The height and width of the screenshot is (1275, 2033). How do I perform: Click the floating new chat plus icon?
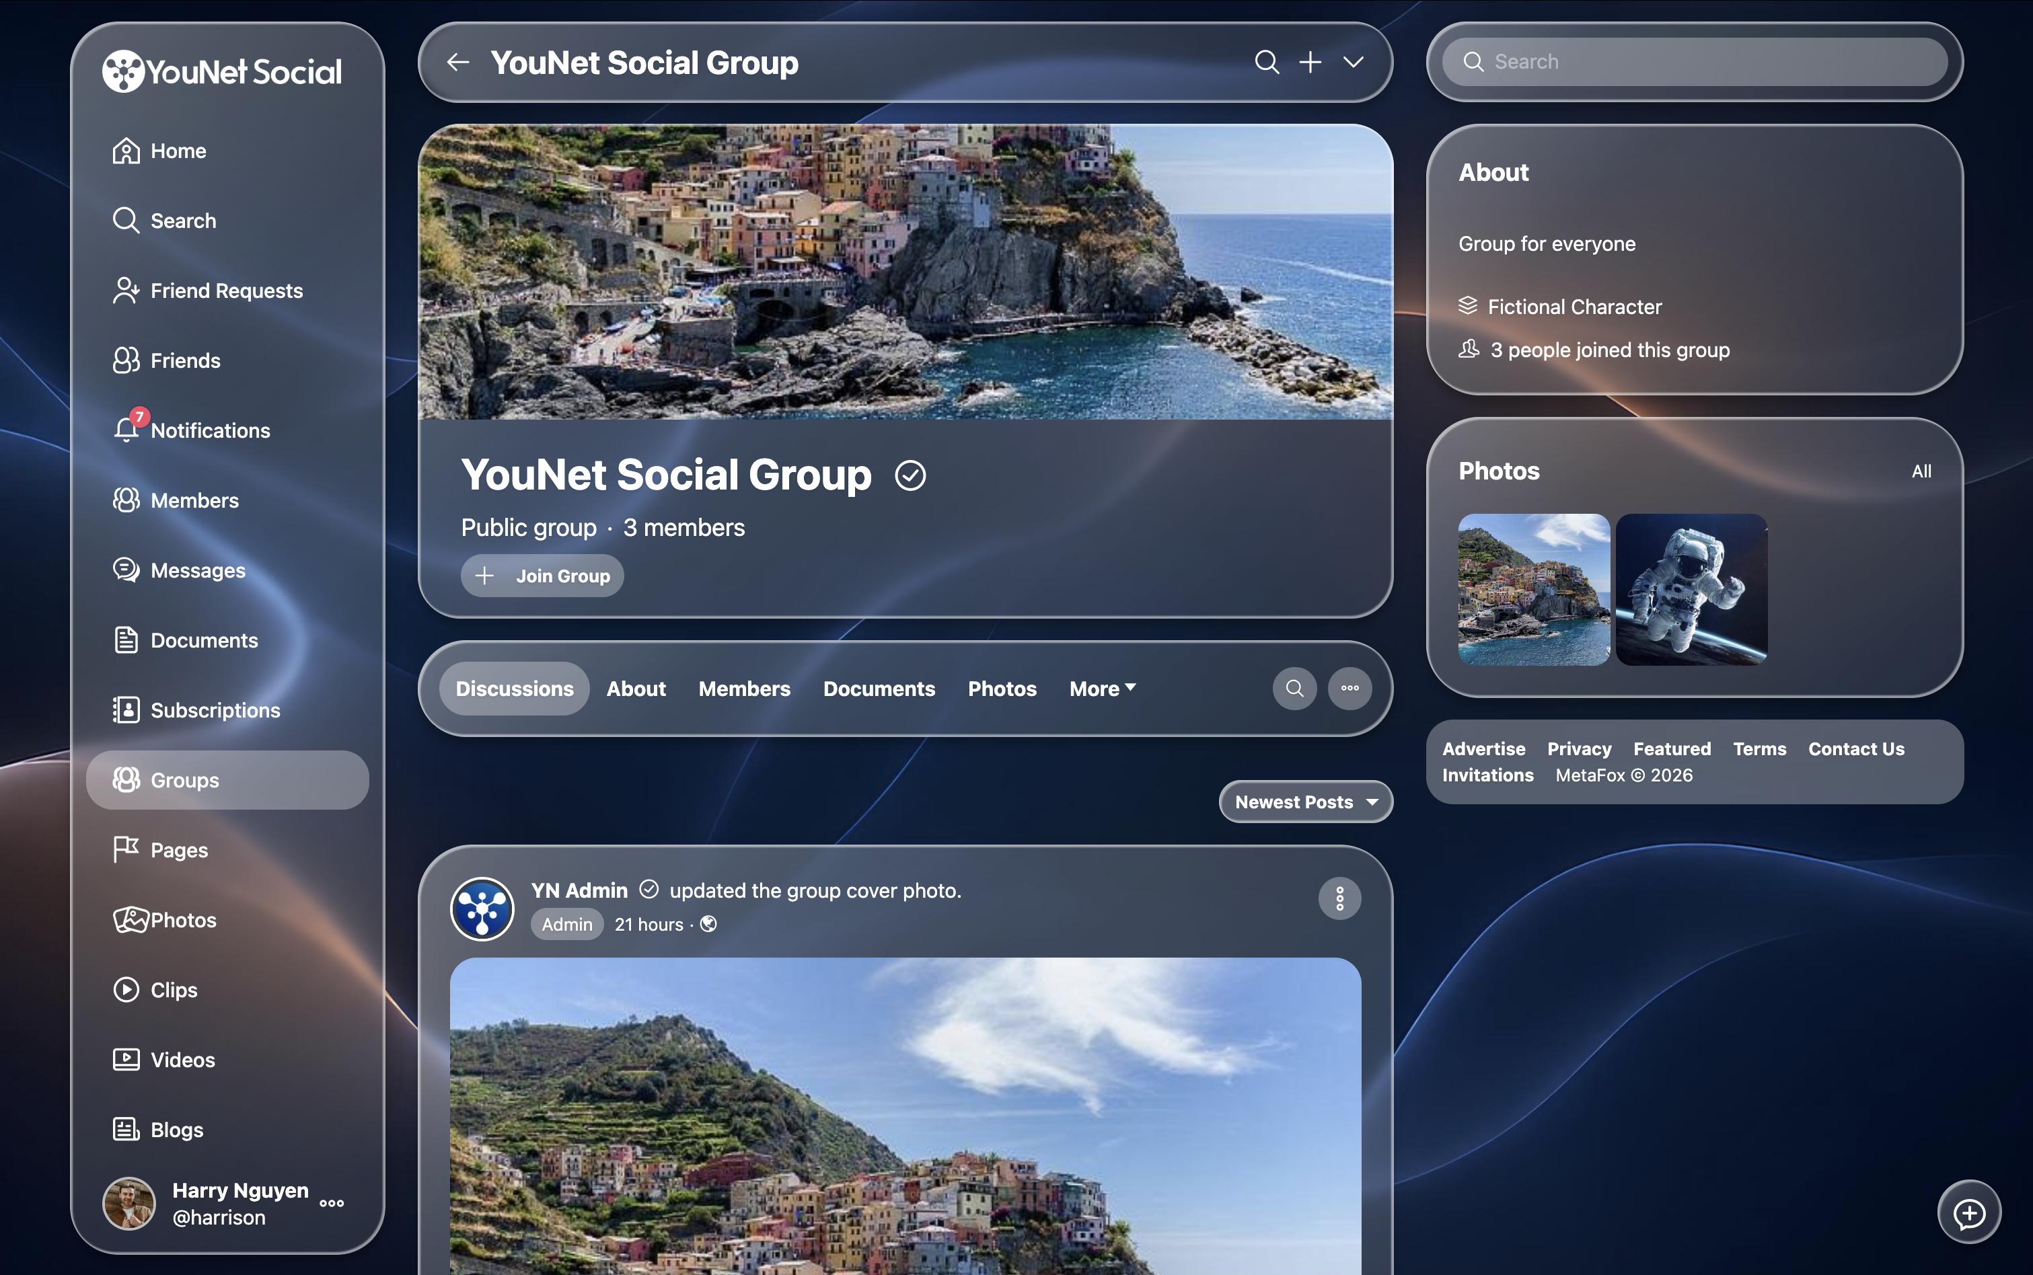pos(1969,1212)
